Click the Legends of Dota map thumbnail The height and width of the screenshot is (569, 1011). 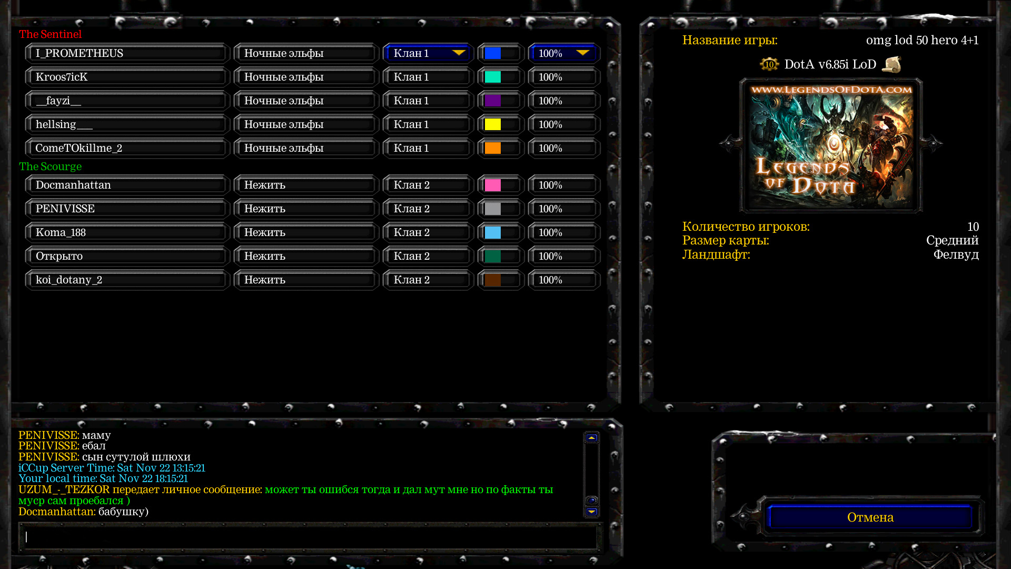(830, 145)
